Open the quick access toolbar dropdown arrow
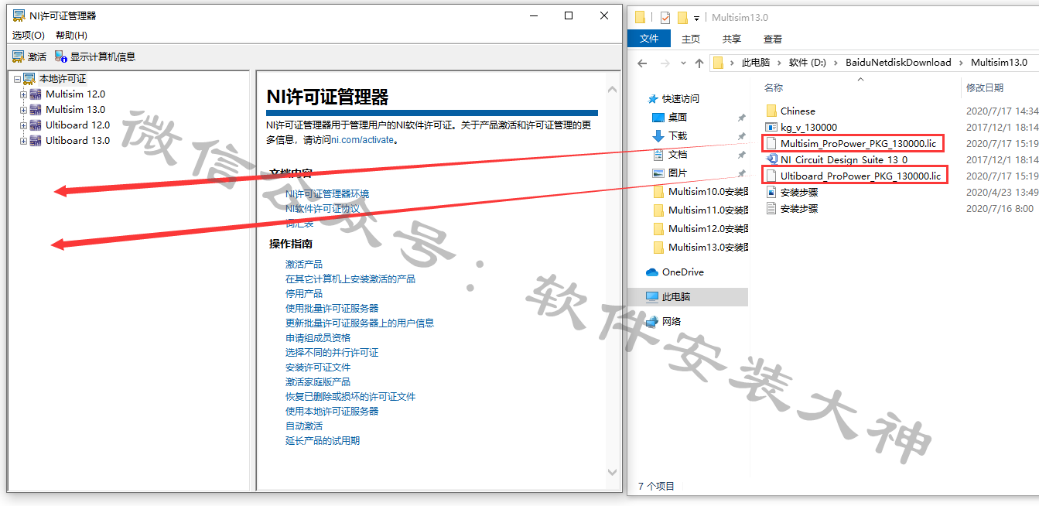The image size is (1039, 506). point(696,18)
